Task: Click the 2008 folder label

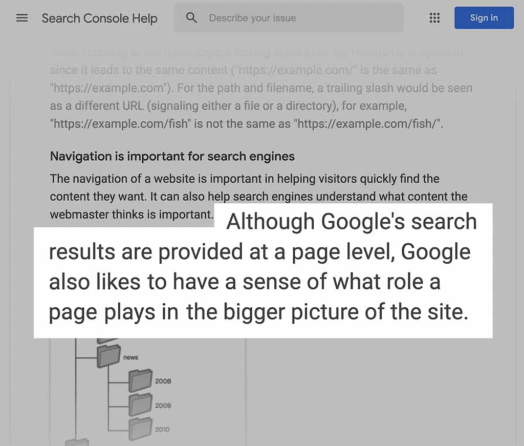Action: point(163,381)
